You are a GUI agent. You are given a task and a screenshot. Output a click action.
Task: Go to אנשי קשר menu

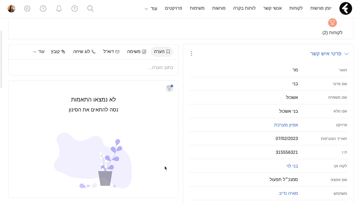point(272,8)
